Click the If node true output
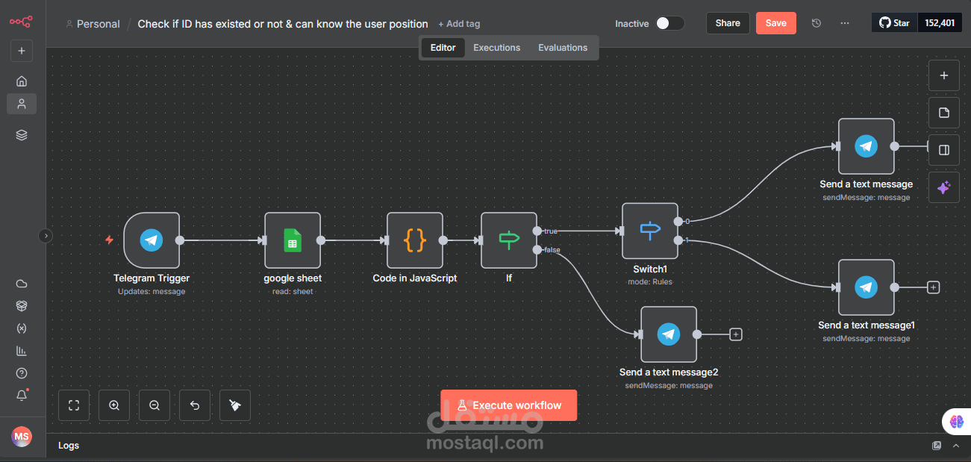971x462 pixels. [537, 231]
